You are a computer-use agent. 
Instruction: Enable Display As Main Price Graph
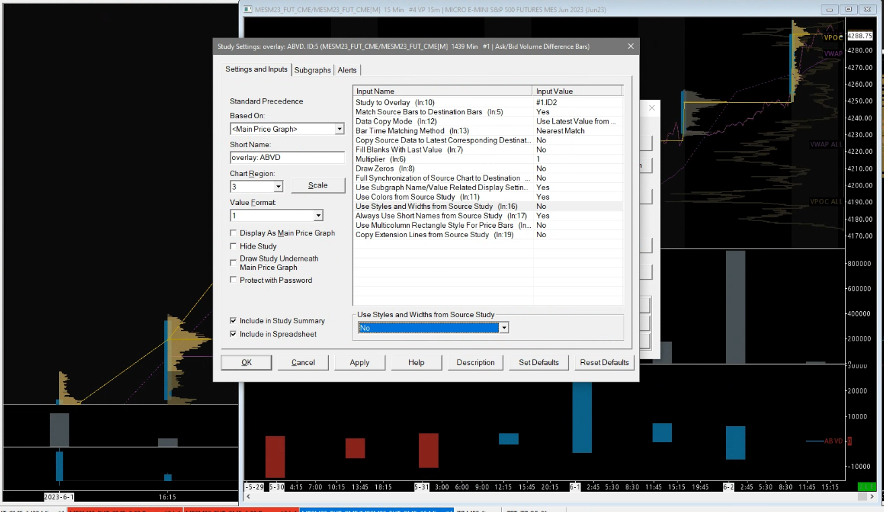click(x=233, y=233)
